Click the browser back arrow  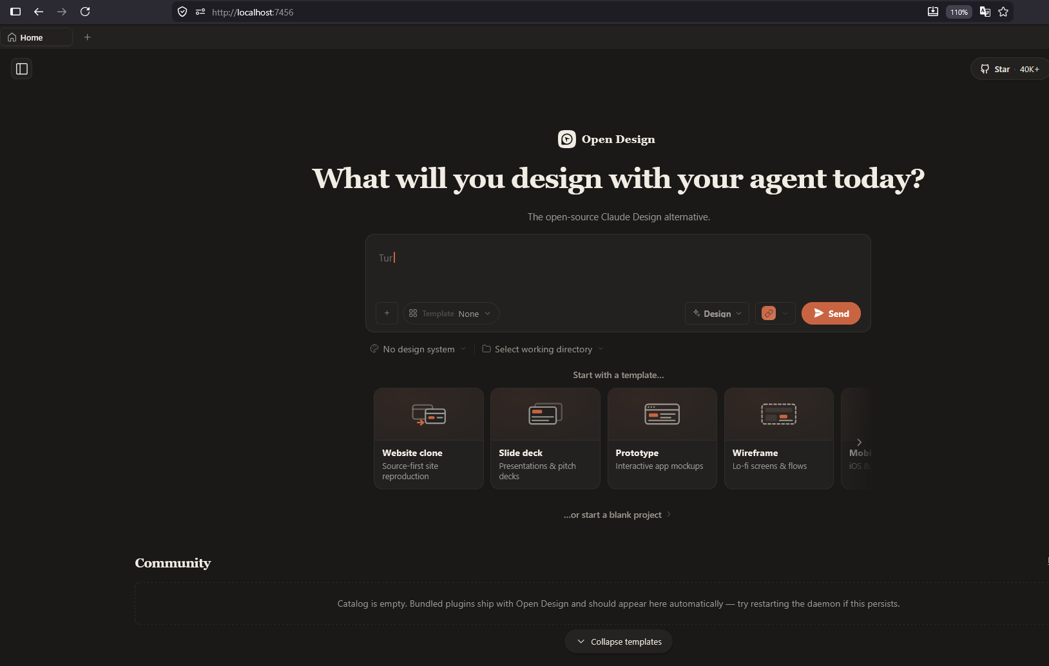pyautogui.click(x=39, y=12)
